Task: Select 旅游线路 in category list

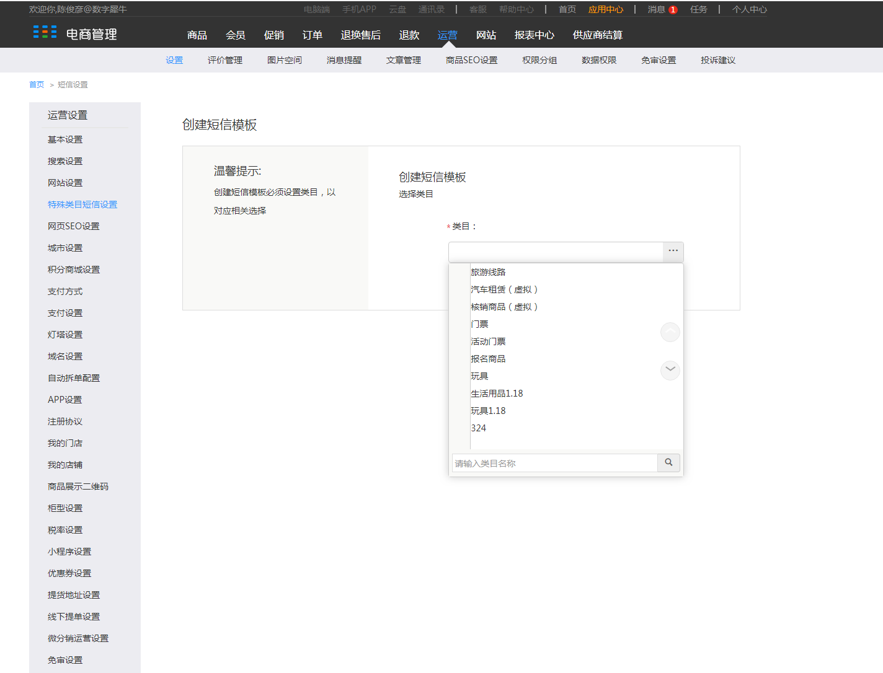Action: click(488, 272)
